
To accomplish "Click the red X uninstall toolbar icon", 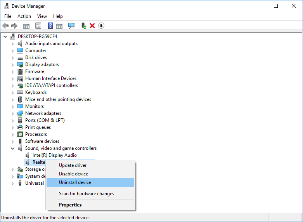I will tap(92, 26).
